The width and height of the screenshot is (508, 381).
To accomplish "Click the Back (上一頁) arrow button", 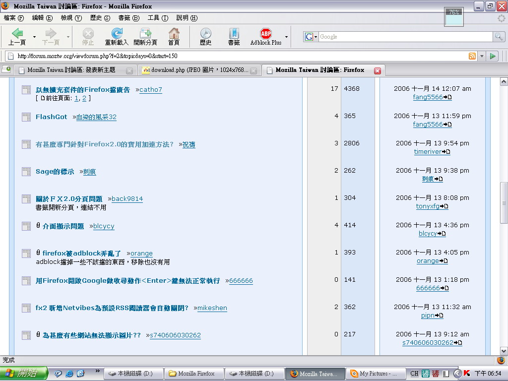I will tap(17, 34).
